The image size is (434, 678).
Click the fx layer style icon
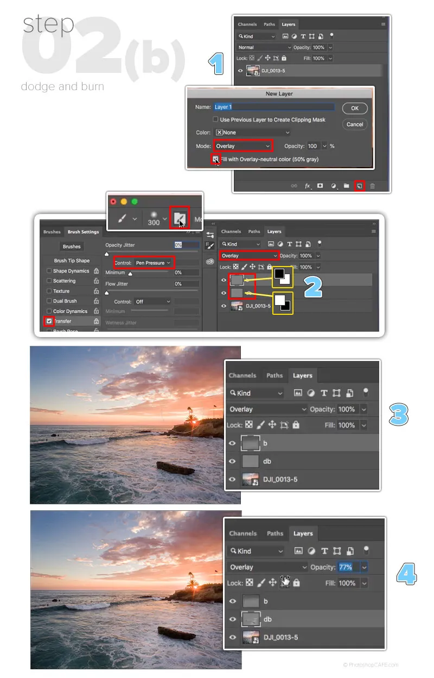[x=308, y=186]
